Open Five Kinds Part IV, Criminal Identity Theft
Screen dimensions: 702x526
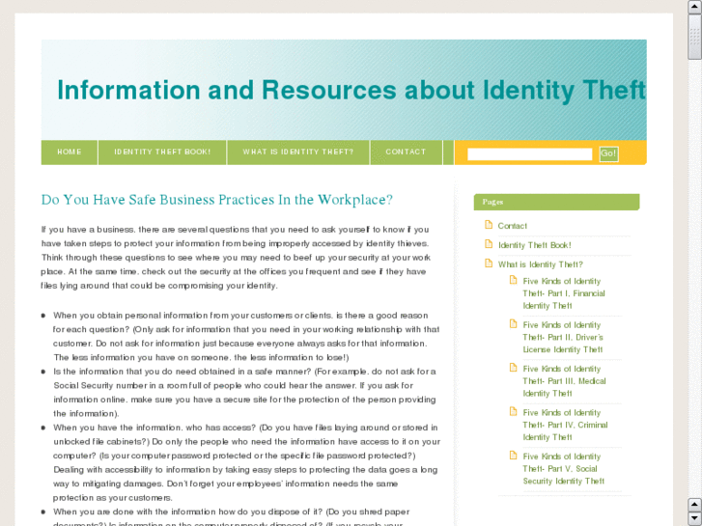click(565, 426)
